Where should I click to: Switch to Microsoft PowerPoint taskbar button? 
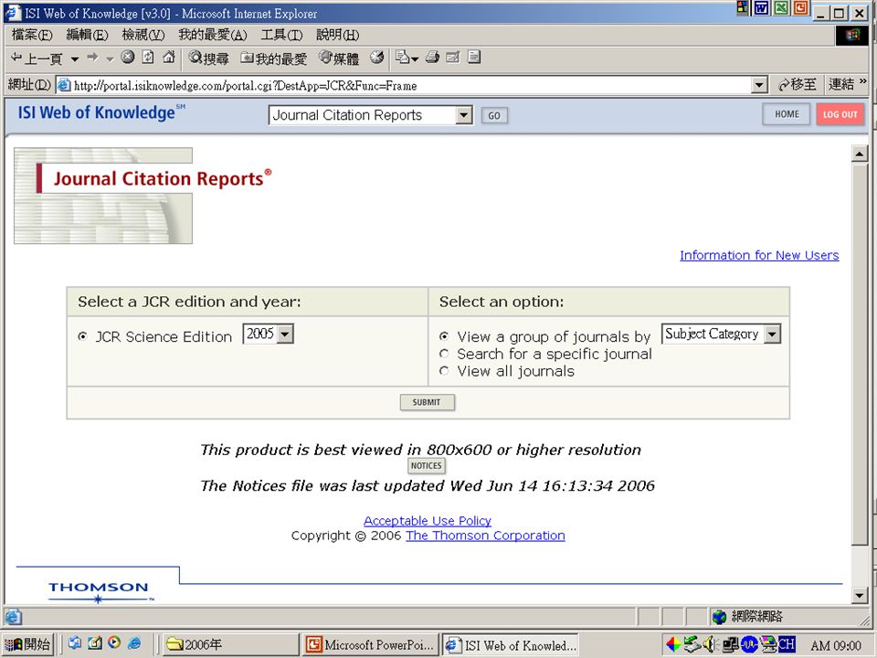pyautogui.click(x=370, y=644)
